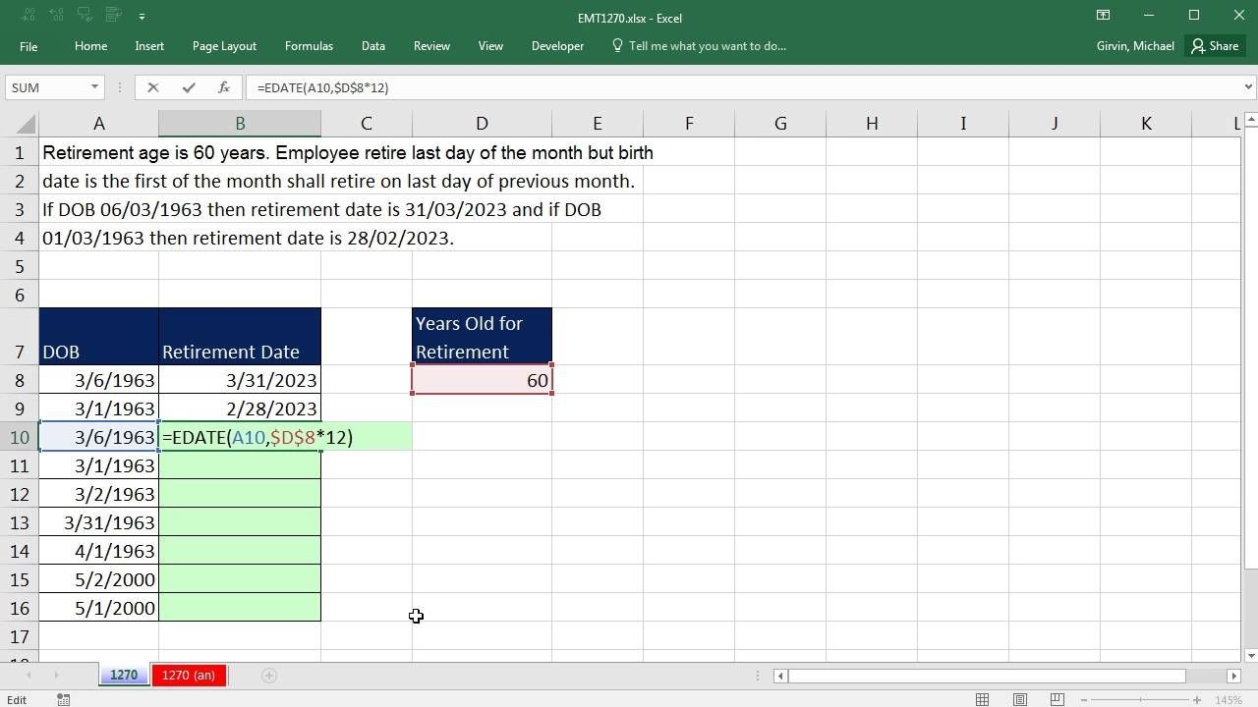The width and height of the screenshot is (1258, 707).
Task: Click vertical scrollbar up arrow
Action: (1250, 120)
